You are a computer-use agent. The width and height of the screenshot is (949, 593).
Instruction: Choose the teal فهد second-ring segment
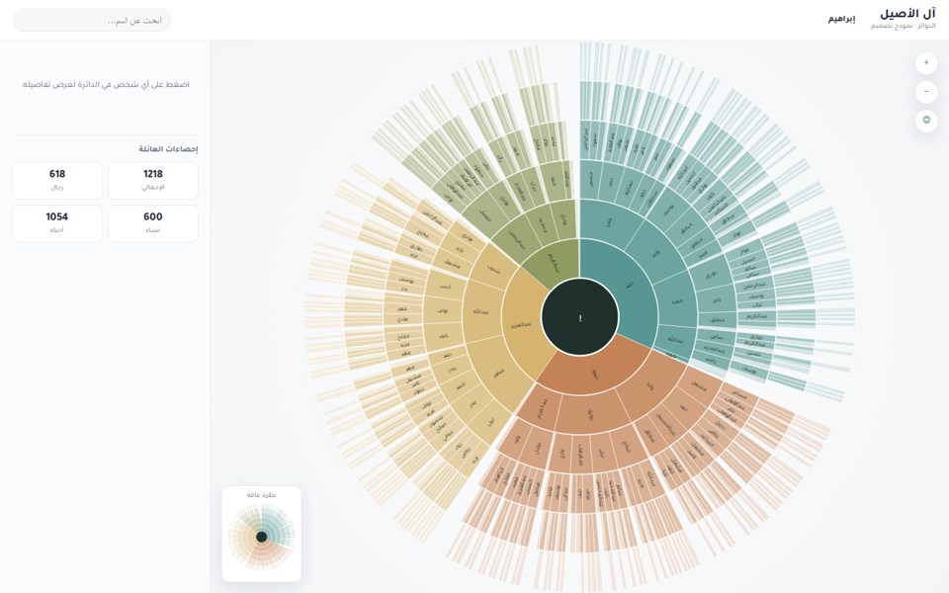click(676, 300)
